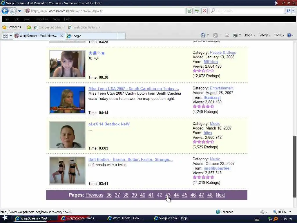Go to results page 36

pyautogui.click(x=109, y=195)
